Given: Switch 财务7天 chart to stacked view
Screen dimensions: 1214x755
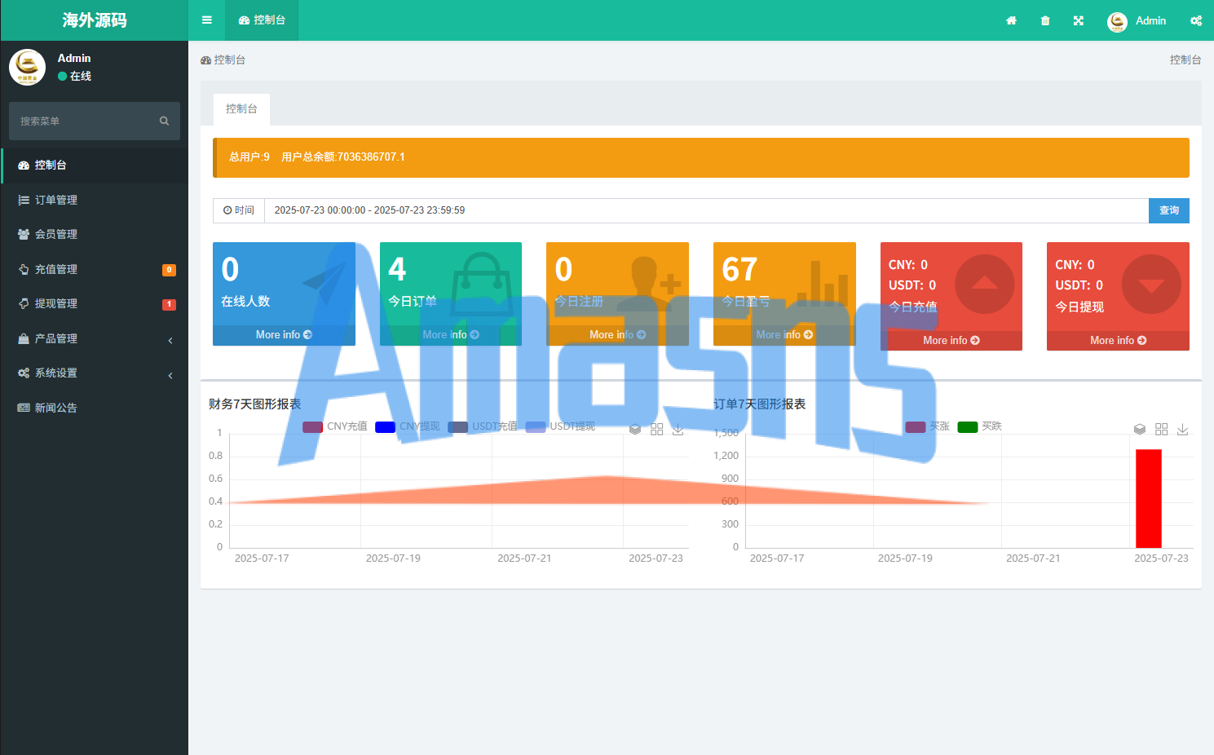Looking at the screenshot, I should [x=635, y=429].
